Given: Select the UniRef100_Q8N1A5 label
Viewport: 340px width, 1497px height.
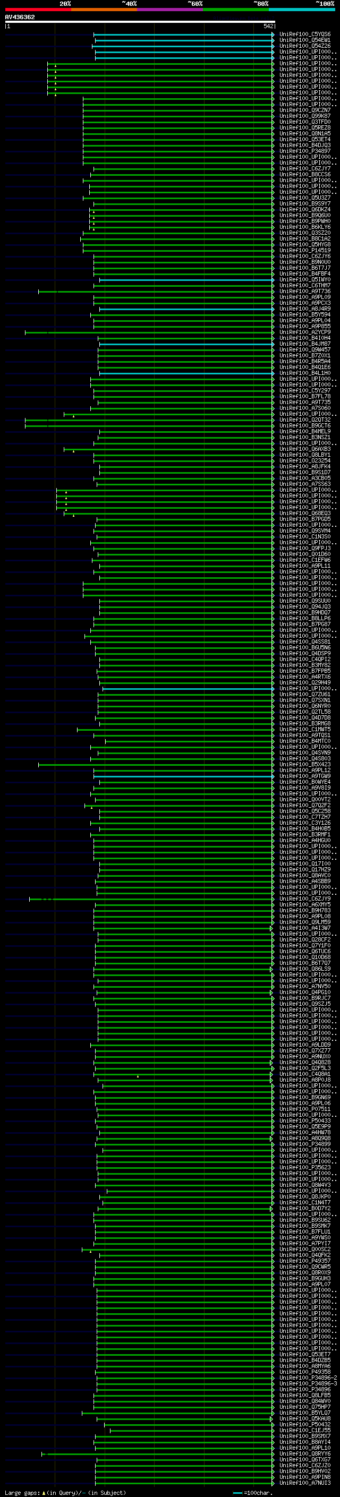Looking at the screenshot, I should 304,134.
